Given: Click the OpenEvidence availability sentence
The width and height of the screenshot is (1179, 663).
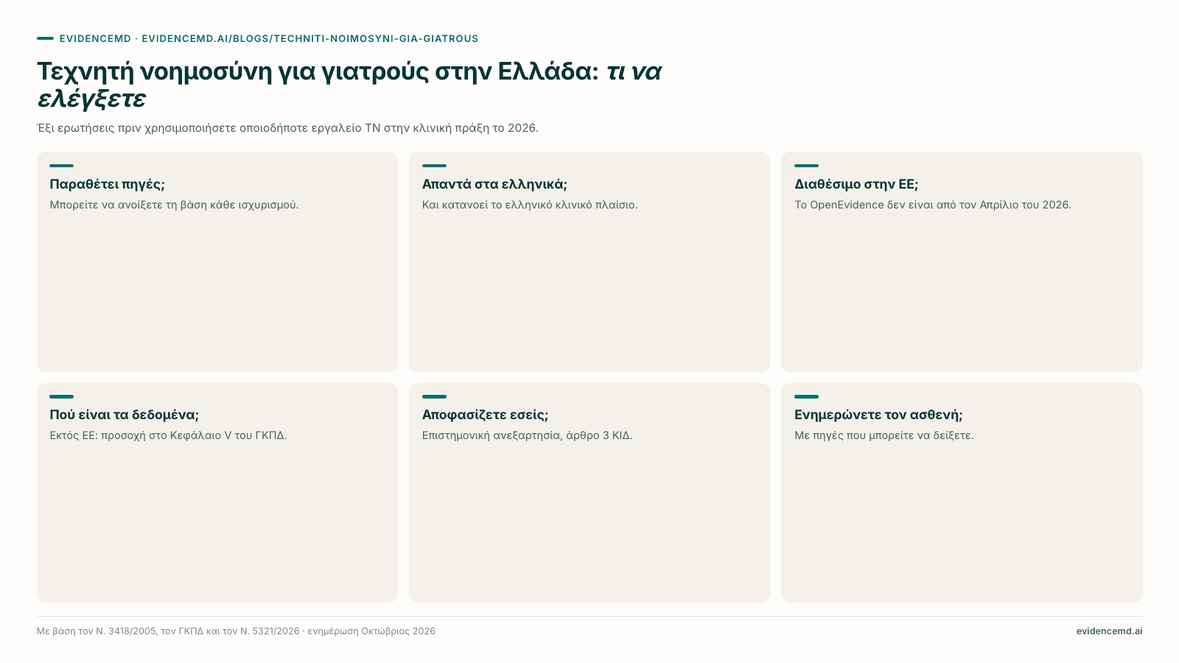Looking at the screenshot, I should (932, 205).
